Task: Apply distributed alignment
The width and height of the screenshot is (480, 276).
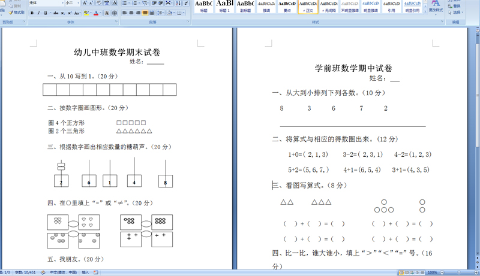Action: pos(152,13)
